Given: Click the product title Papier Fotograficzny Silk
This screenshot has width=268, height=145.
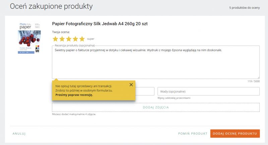Looking at the screenshot, I should click(99, 24).
